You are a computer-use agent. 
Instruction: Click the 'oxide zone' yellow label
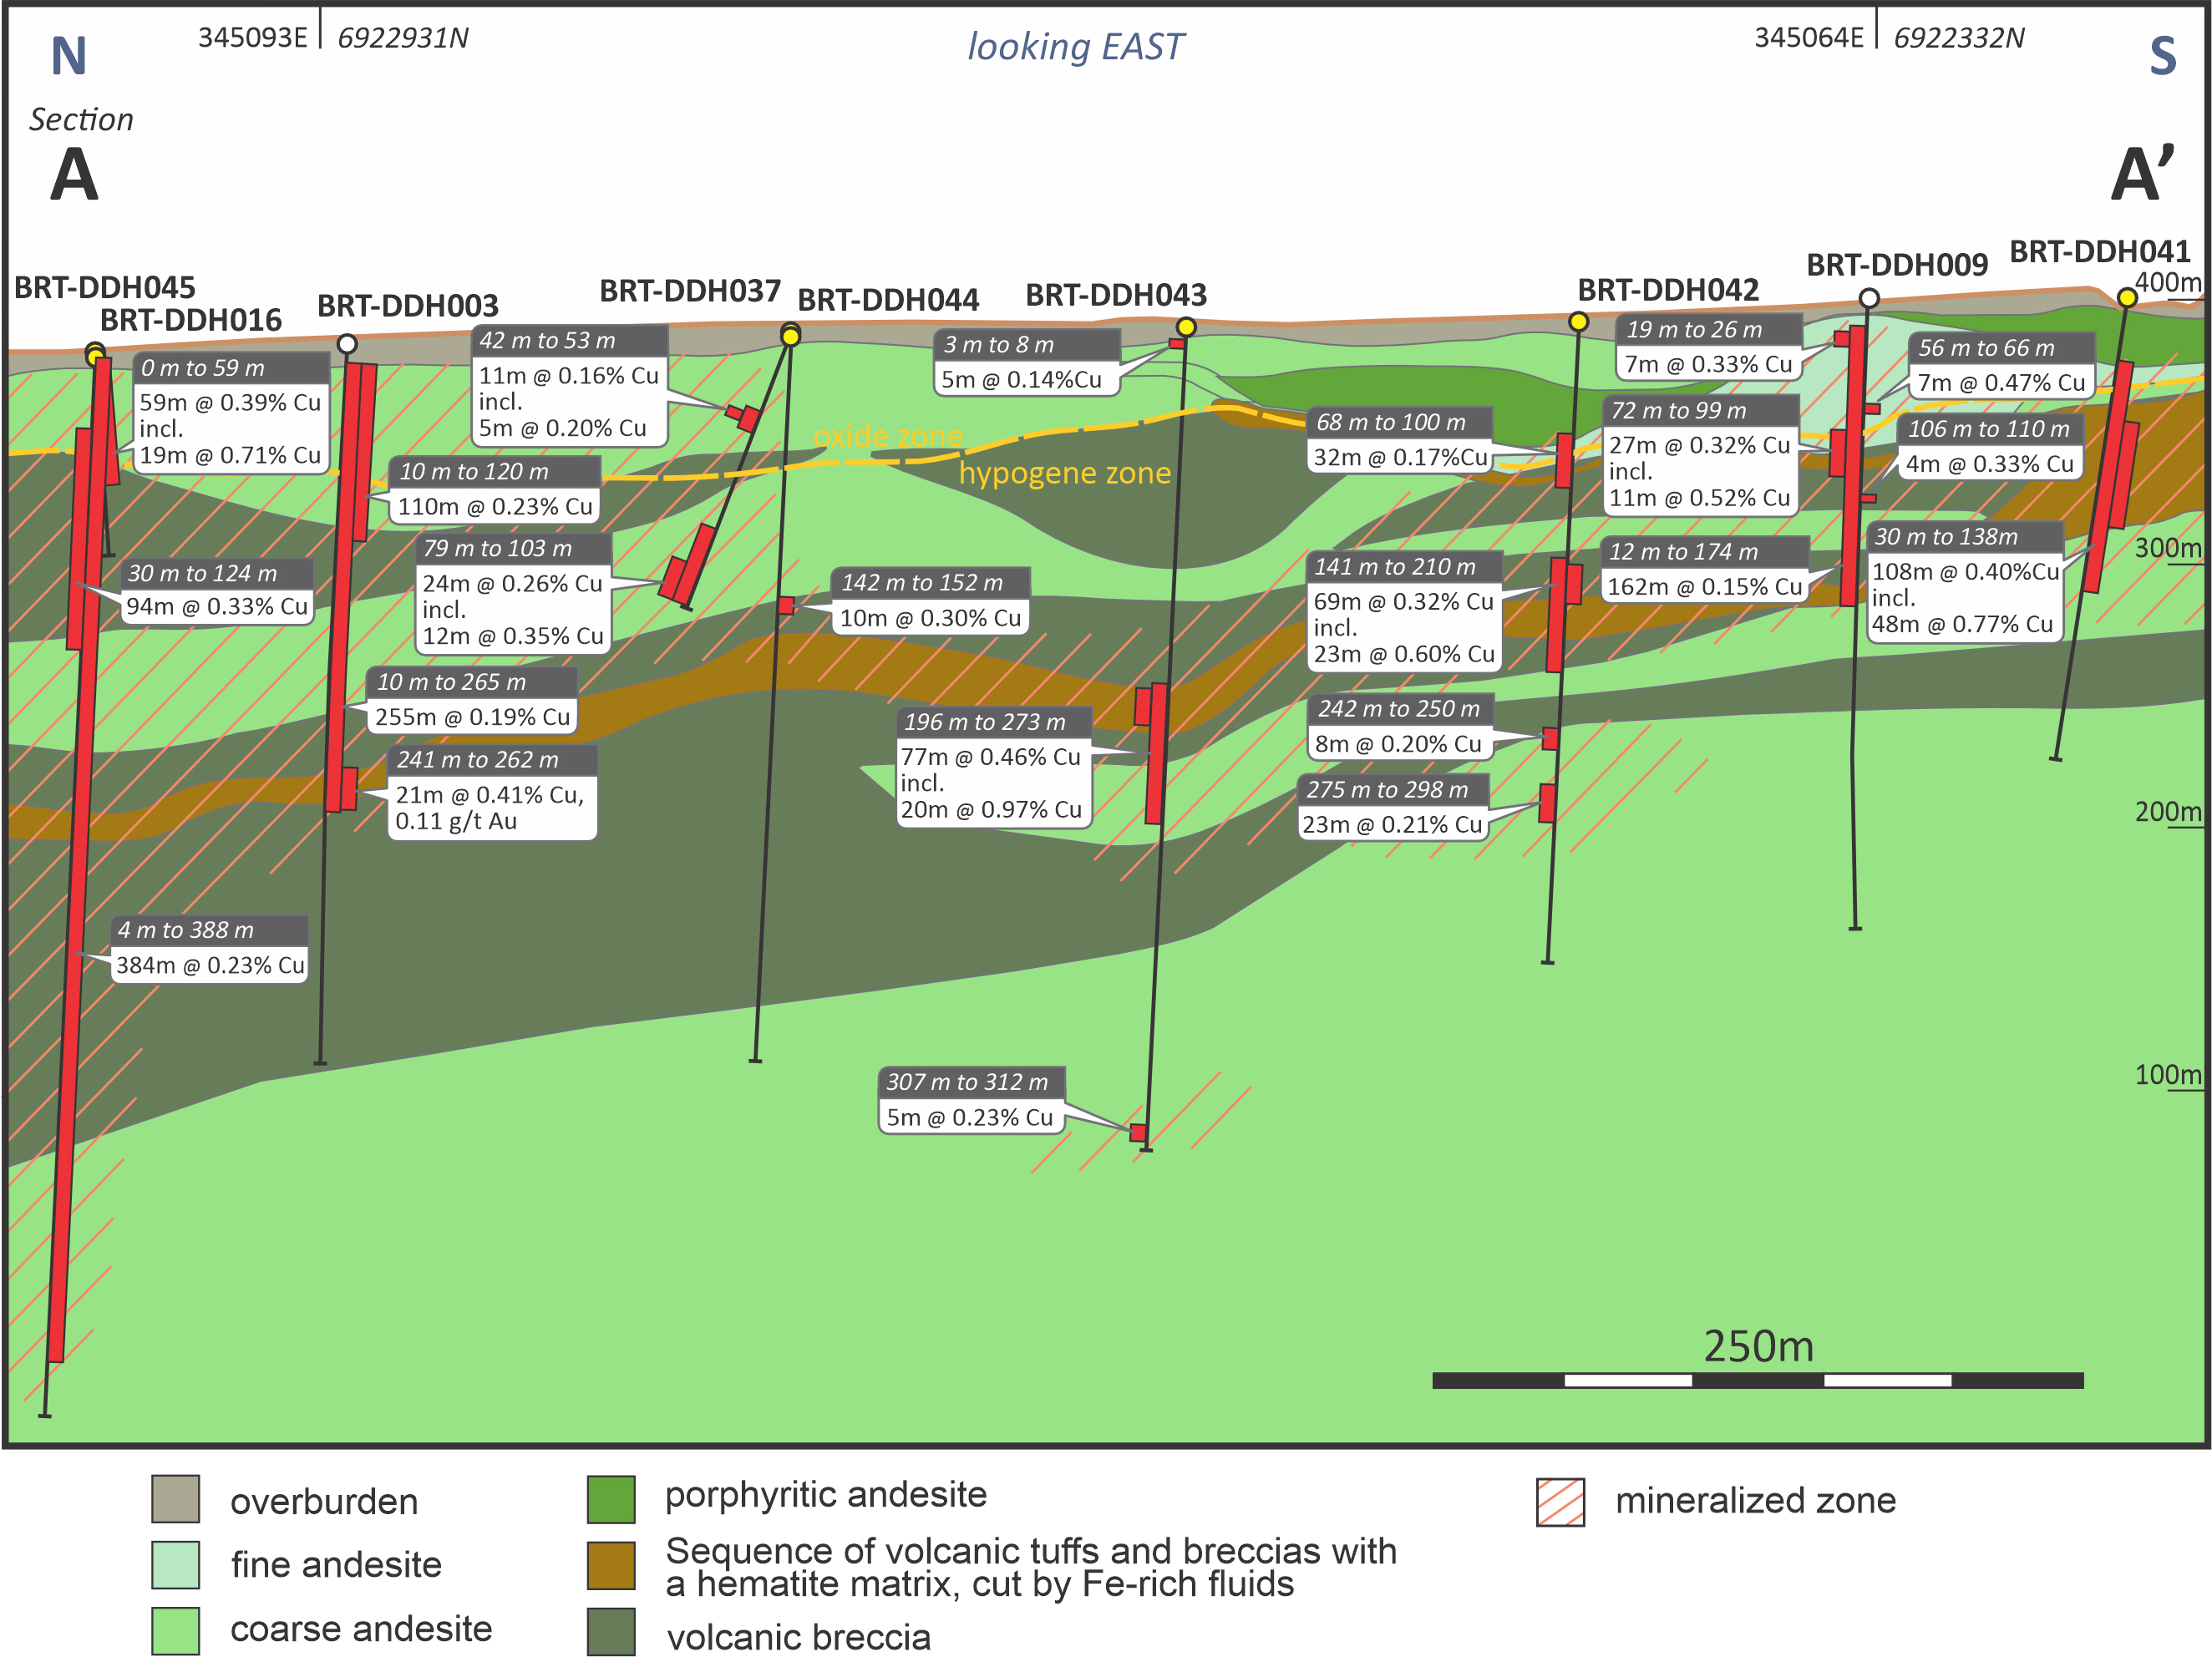[x=888, y=436]
